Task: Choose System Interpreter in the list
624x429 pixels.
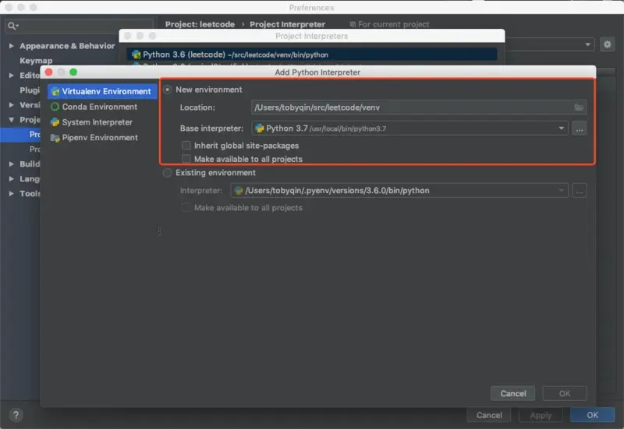Action: pos(97,122)
